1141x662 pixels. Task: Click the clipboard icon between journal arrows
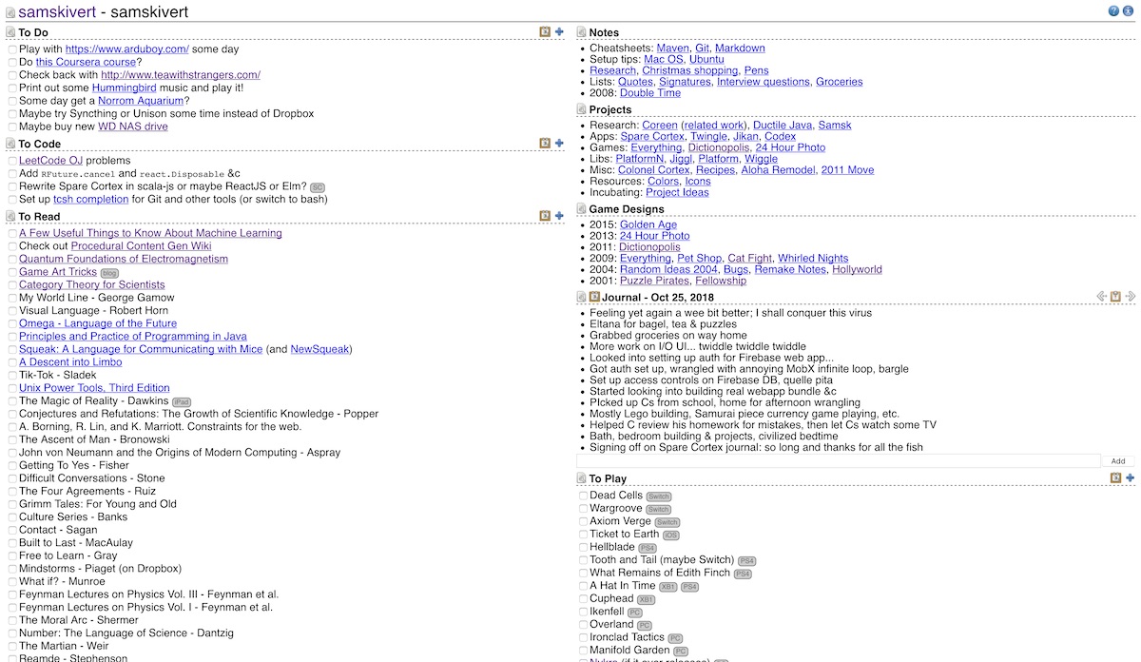click(1116, 297)
